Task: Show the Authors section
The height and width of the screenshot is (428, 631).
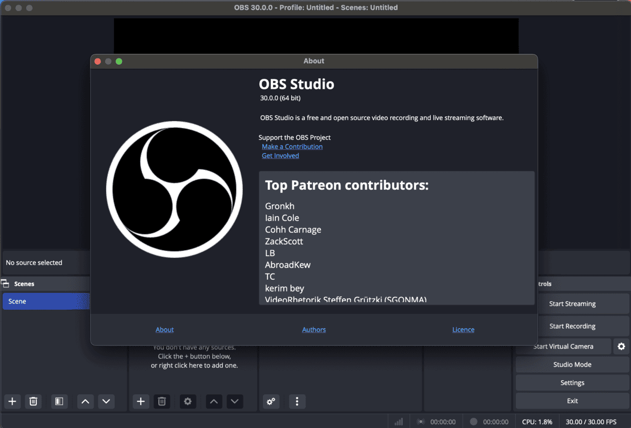Action: pos(314,330)
